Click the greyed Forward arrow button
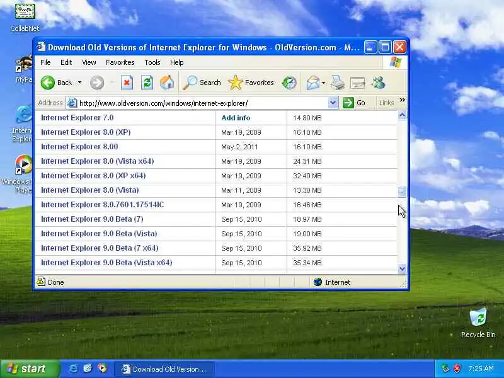Image resolution: width=504 pixels, height=378 pixels. click(97, 83)
